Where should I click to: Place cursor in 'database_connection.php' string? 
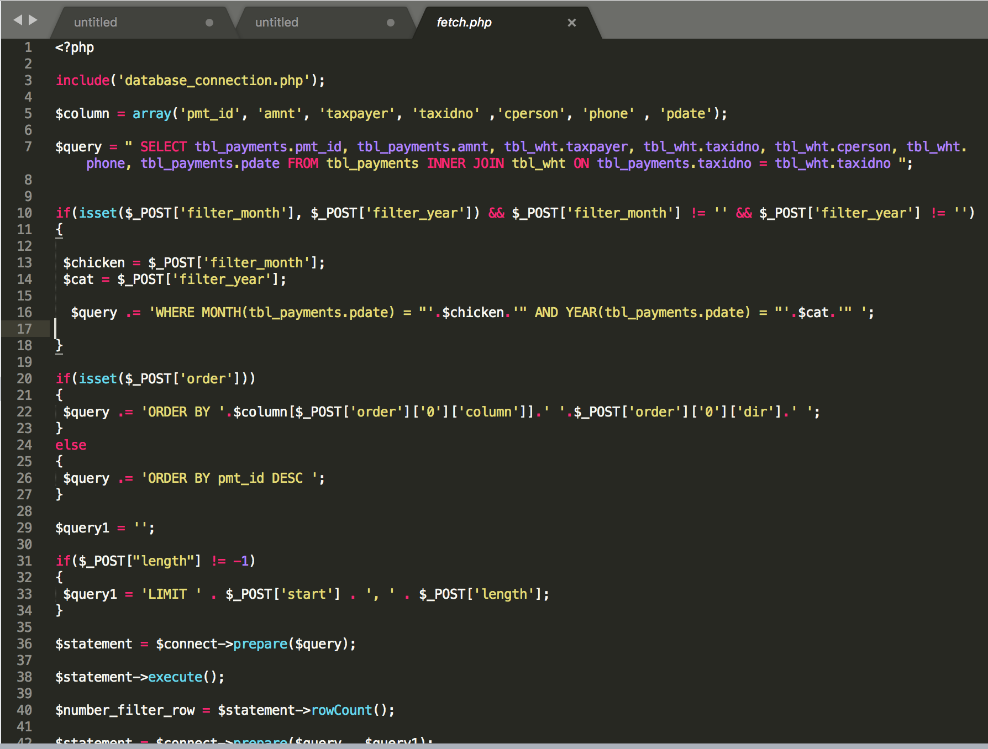tap(214, 81)
